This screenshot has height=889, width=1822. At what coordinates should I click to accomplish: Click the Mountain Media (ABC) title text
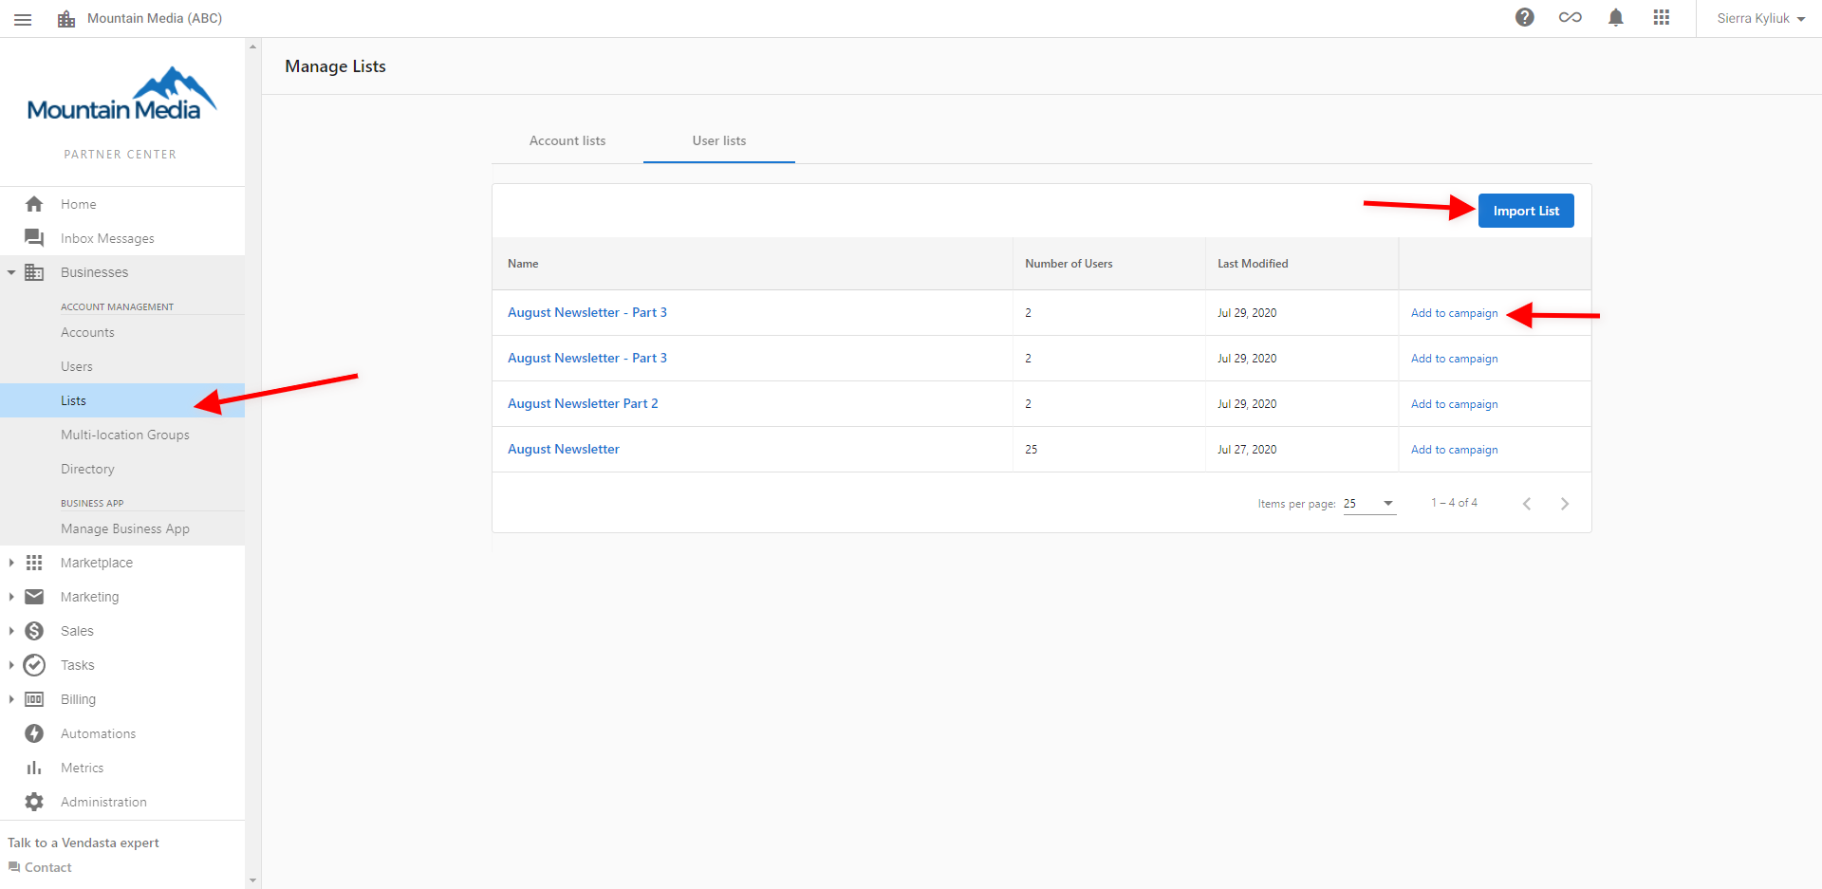click(155, 18)
